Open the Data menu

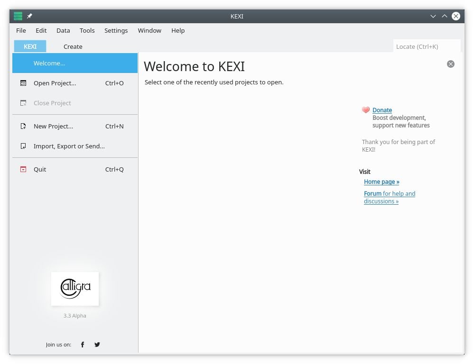tap(63, 30)
